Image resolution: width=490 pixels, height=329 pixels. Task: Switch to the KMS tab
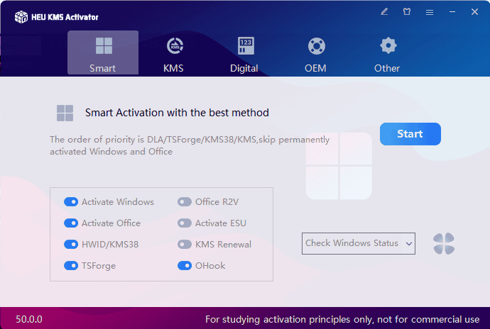[x=174, y=55]
